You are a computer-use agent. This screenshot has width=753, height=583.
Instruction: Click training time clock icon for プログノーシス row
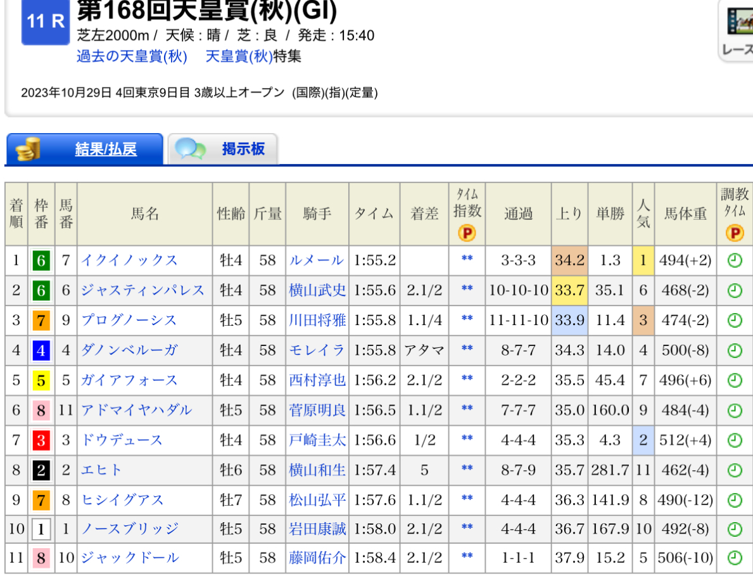pos(735,320)
